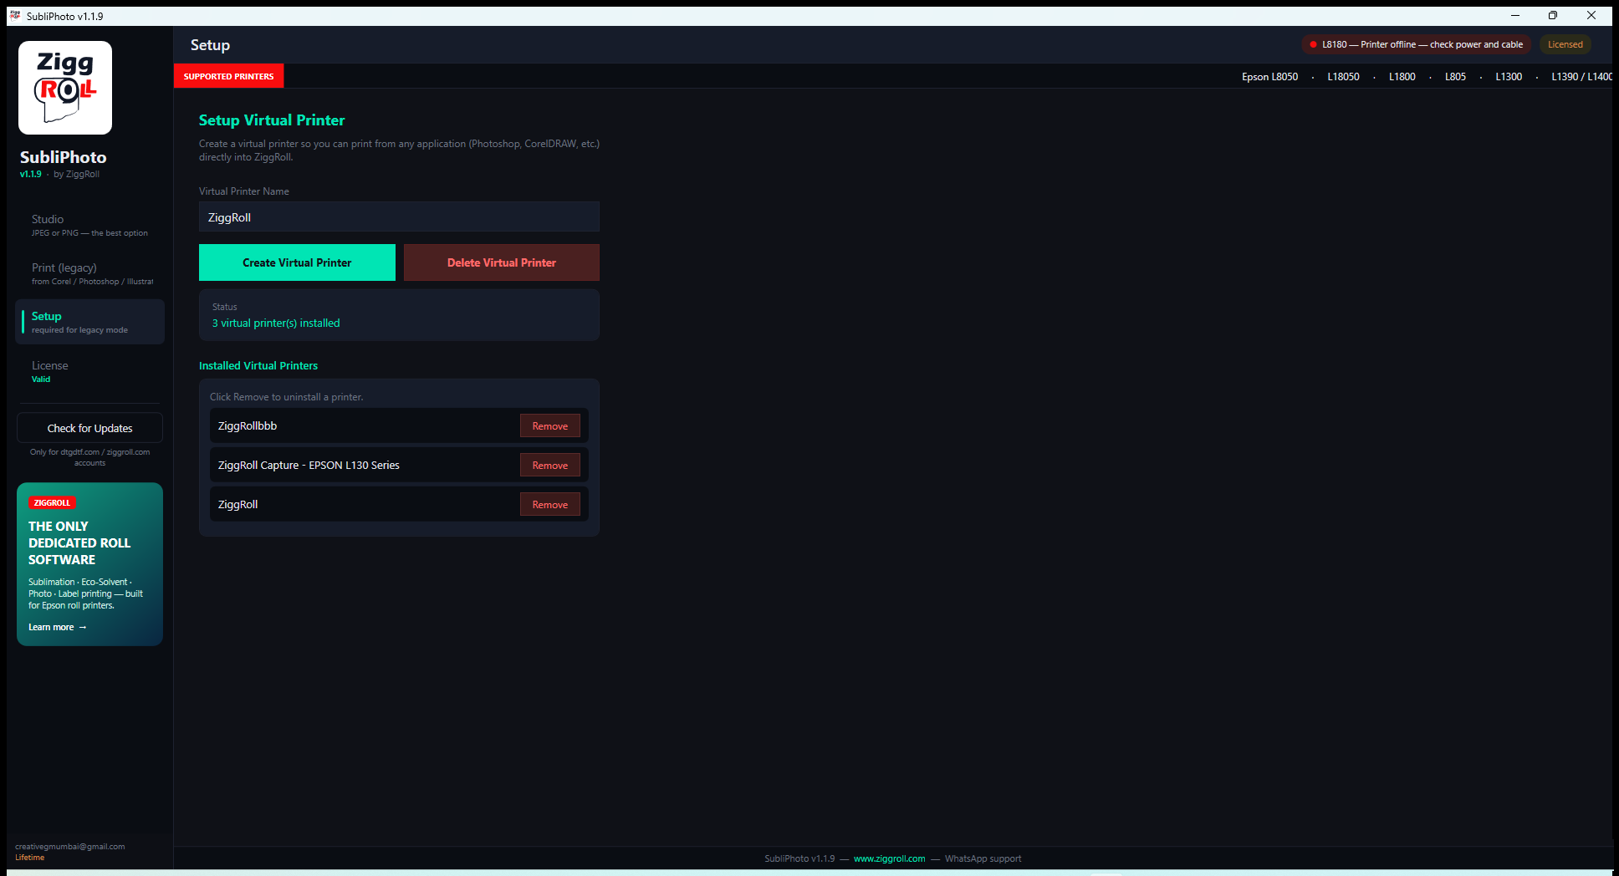Image resolution: width=1619 pixels, height=876 pixels.
Task: Click Check for Updates button
Action: click(89, 428)
